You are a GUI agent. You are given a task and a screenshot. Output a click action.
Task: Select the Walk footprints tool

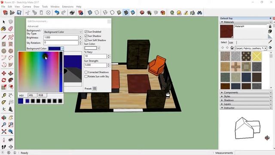coord(4,147)
